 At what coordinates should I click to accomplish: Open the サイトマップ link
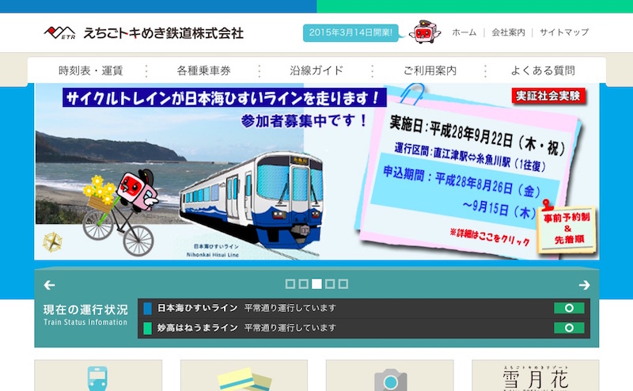[564, 32]
